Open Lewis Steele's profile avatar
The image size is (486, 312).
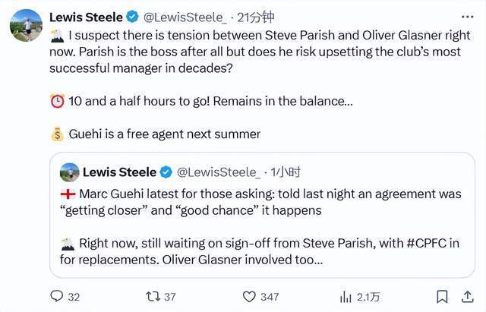[26, 24]
